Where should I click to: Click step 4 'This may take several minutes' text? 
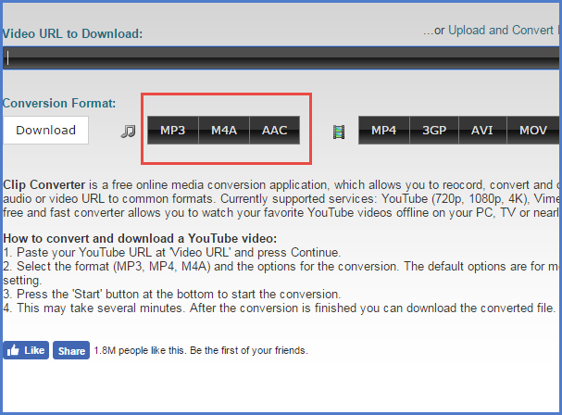coord(280,308)
